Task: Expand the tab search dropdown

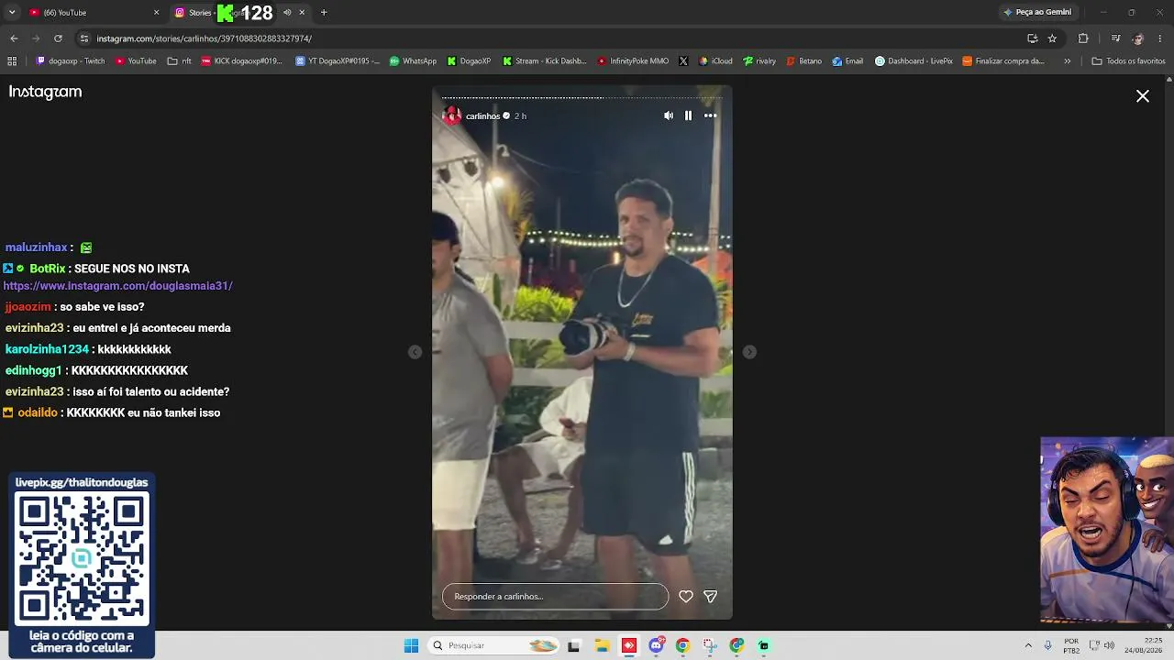Action: point(12,13)
